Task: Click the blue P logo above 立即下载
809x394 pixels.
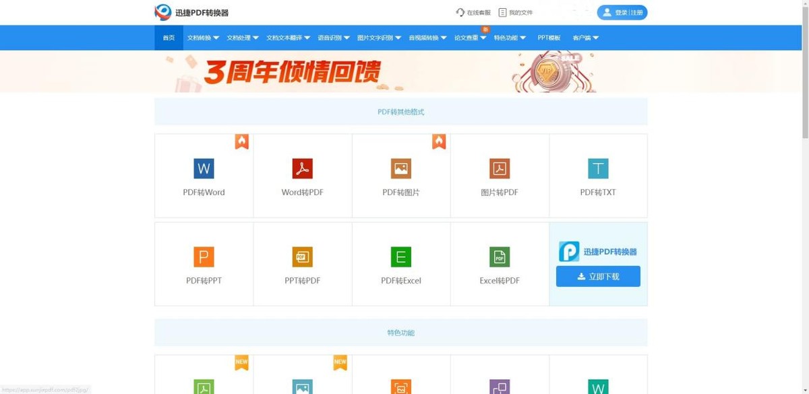Action: [x=569, y=251]
